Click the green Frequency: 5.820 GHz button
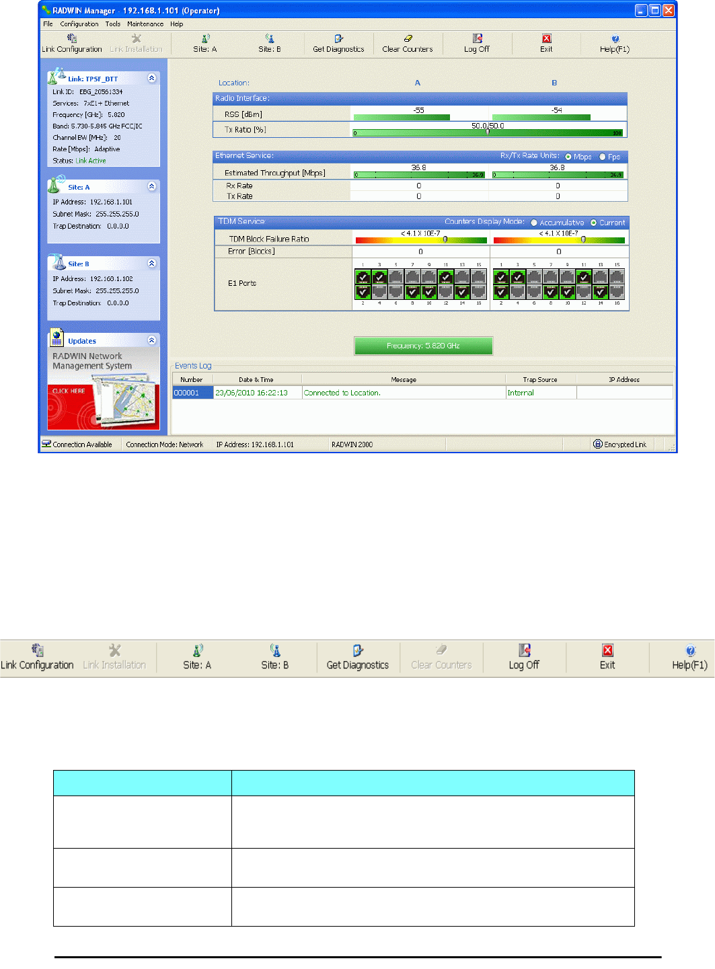The height and width of the screenshot is (969, 715). click(x=423, y=346)
